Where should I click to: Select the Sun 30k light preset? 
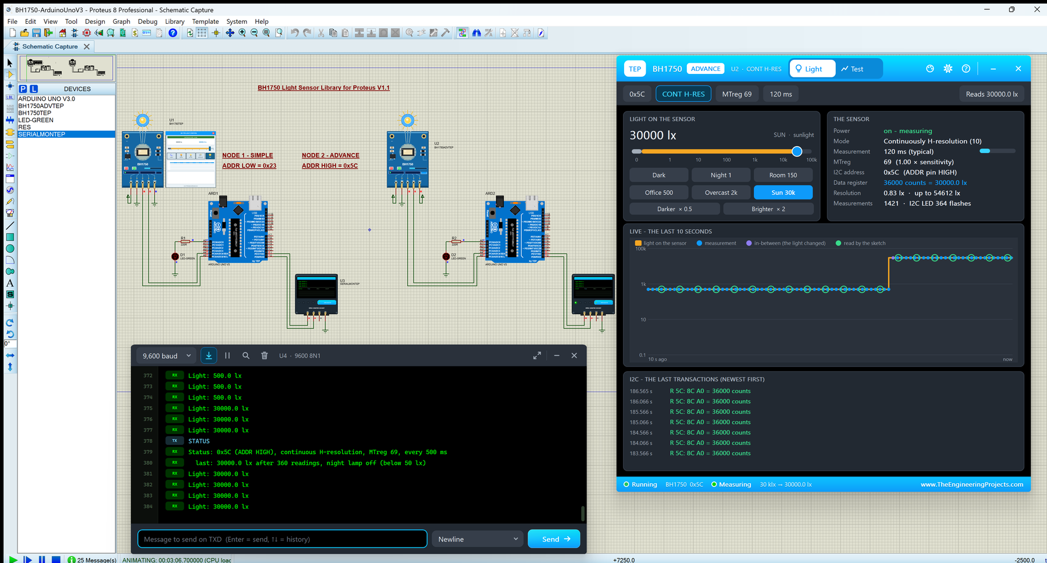(x=783, y=193)
